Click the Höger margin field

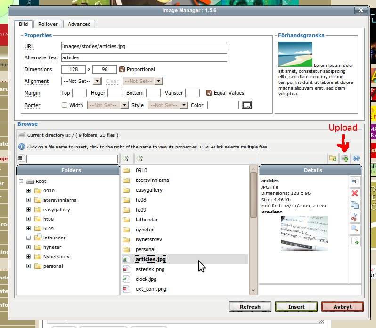click(x=114, y=93)
